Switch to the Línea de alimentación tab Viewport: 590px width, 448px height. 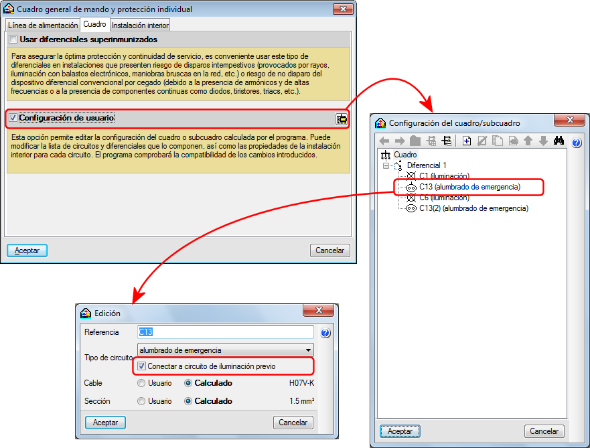pos(42,25)
